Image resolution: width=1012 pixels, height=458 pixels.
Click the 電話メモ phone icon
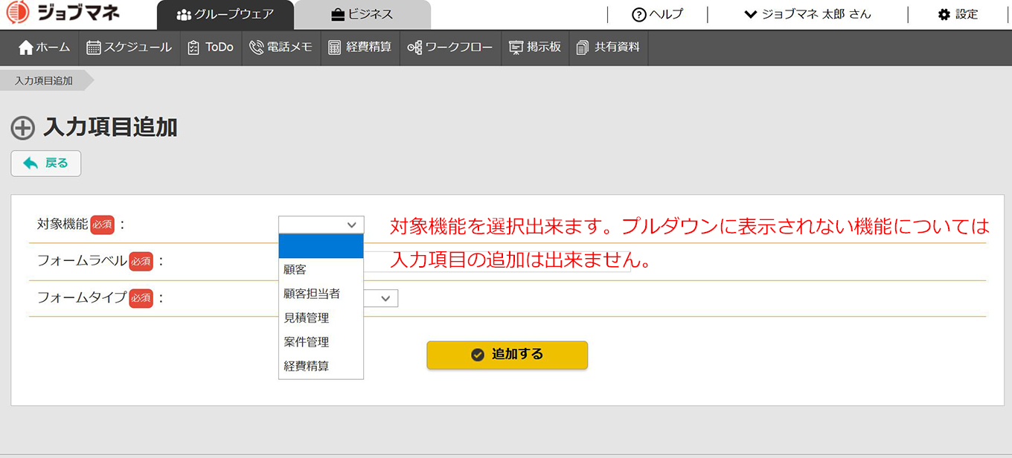(x=257, y=48)
